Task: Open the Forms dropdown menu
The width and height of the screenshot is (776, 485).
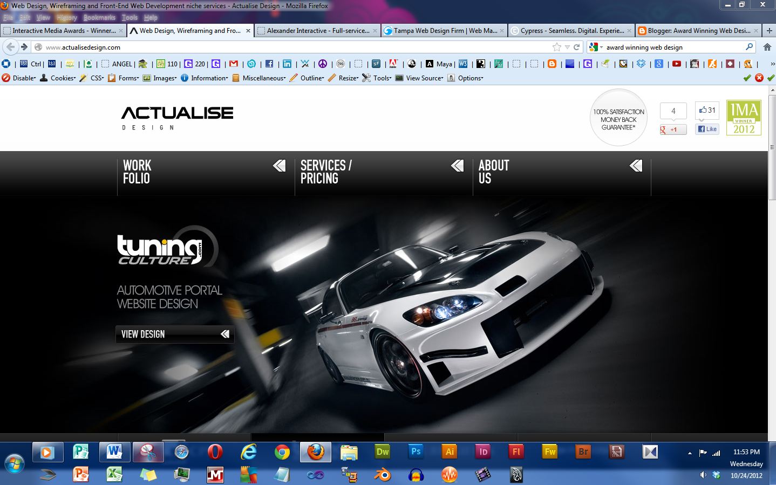Action: [x=123, y=78]
